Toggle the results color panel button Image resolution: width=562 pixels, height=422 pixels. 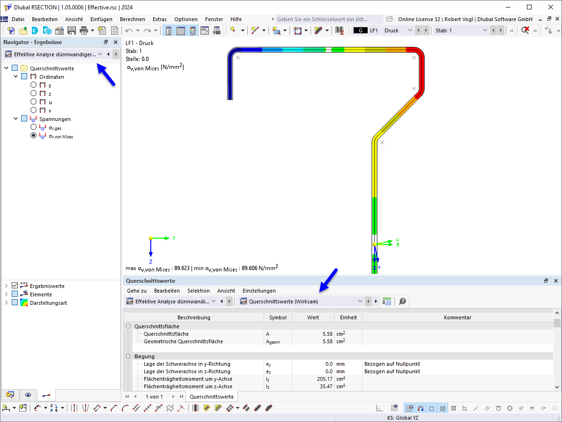[x=192, y=30]
